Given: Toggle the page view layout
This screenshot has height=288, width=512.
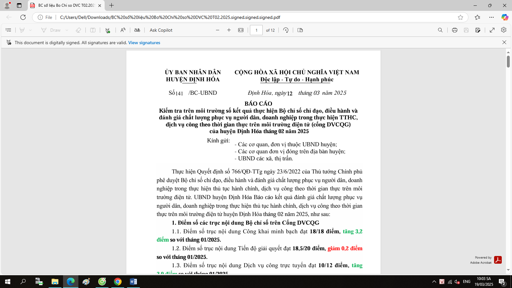Looking at the screenshot, I should click(x=300, y=30).
